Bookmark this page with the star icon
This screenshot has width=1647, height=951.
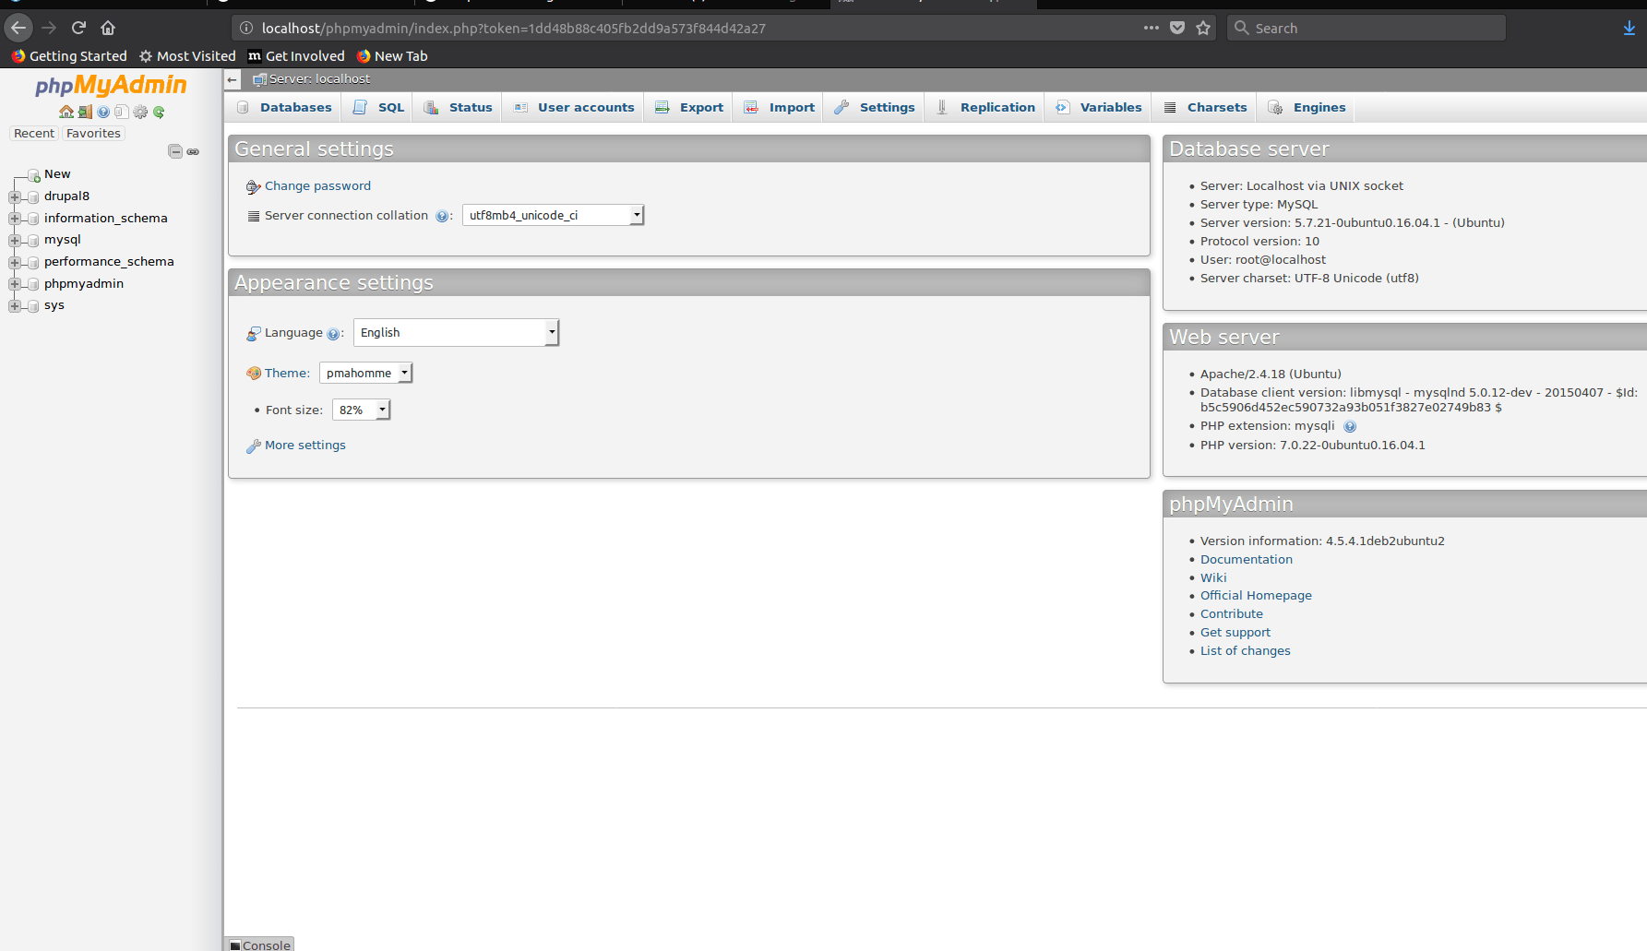[x=1203, y=28]
